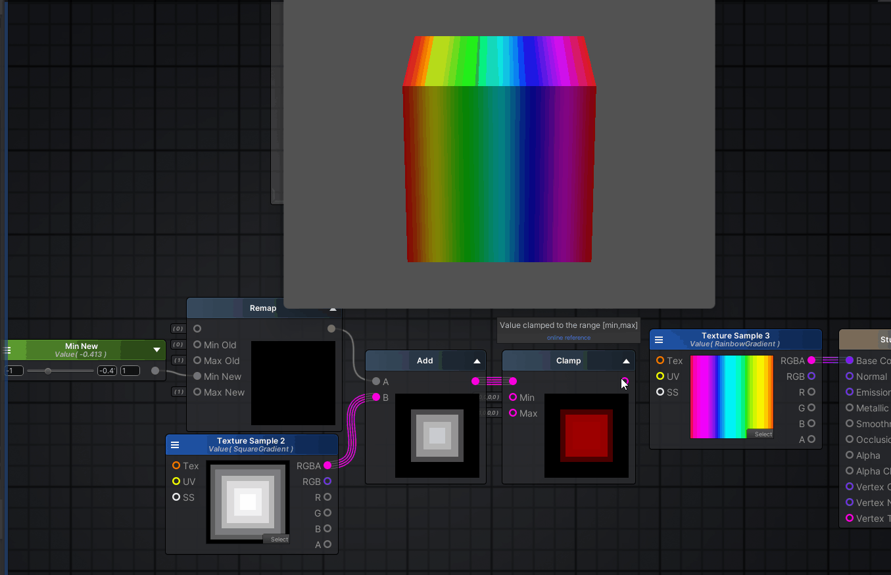The width and height of the screenshot is (891, 575).
Task: Click the RainbowGradient texture thumbnail
Action: coord(731,397)
